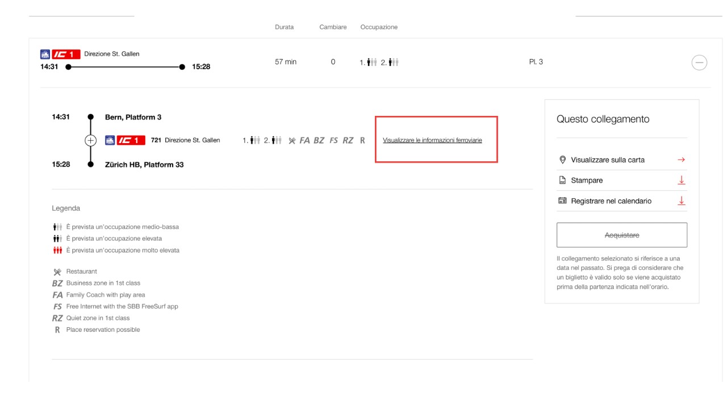
Task: Select the Stampare option
Action: click(587, 180)
